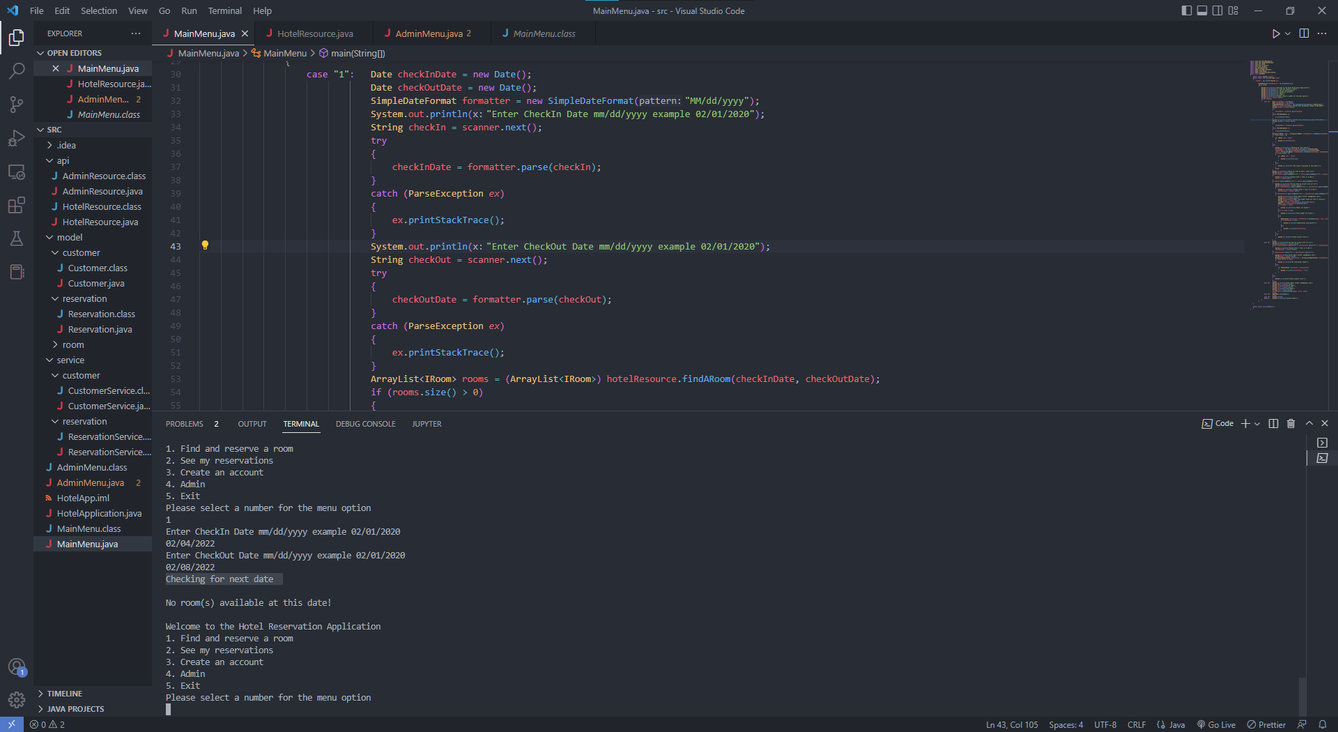Select the second terminal instance icon

1322,458
